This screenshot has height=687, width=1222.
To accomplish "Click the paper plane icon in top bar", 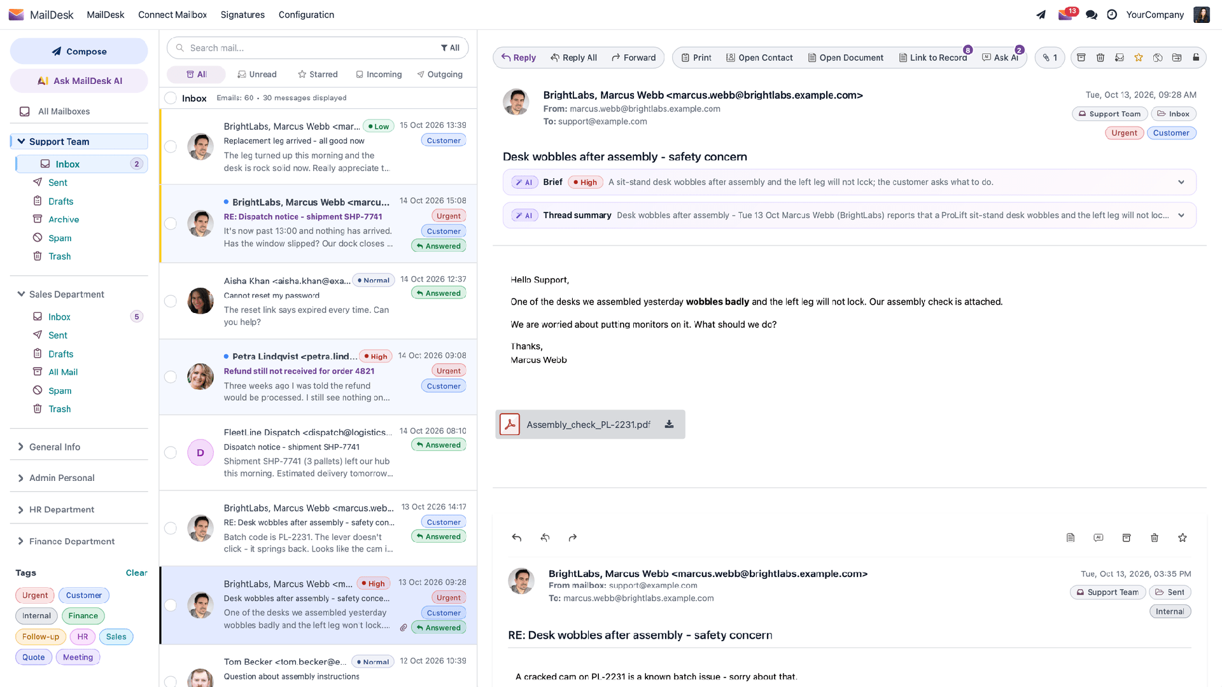I will pyautogui.click(x=1041, y=15).
